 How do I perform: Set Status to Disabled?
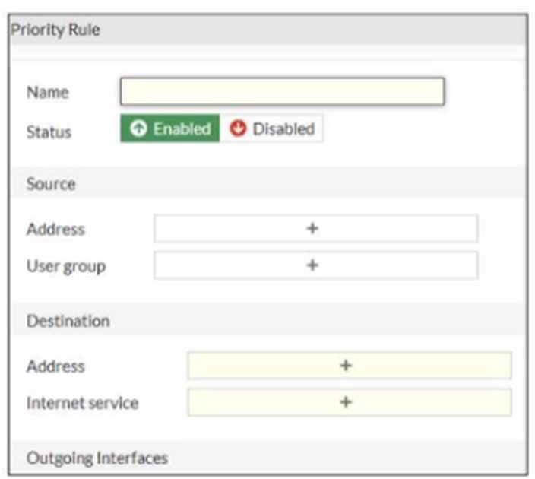pyautogui.click(x=271, y=128)
